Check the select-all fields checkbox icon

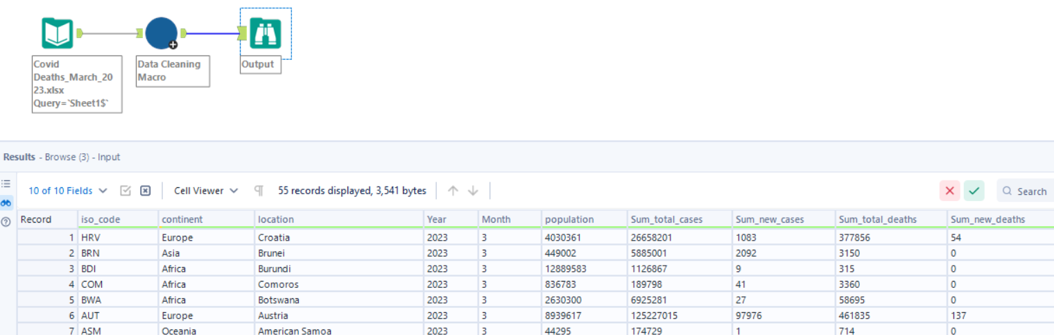click(x=126, y=191)
